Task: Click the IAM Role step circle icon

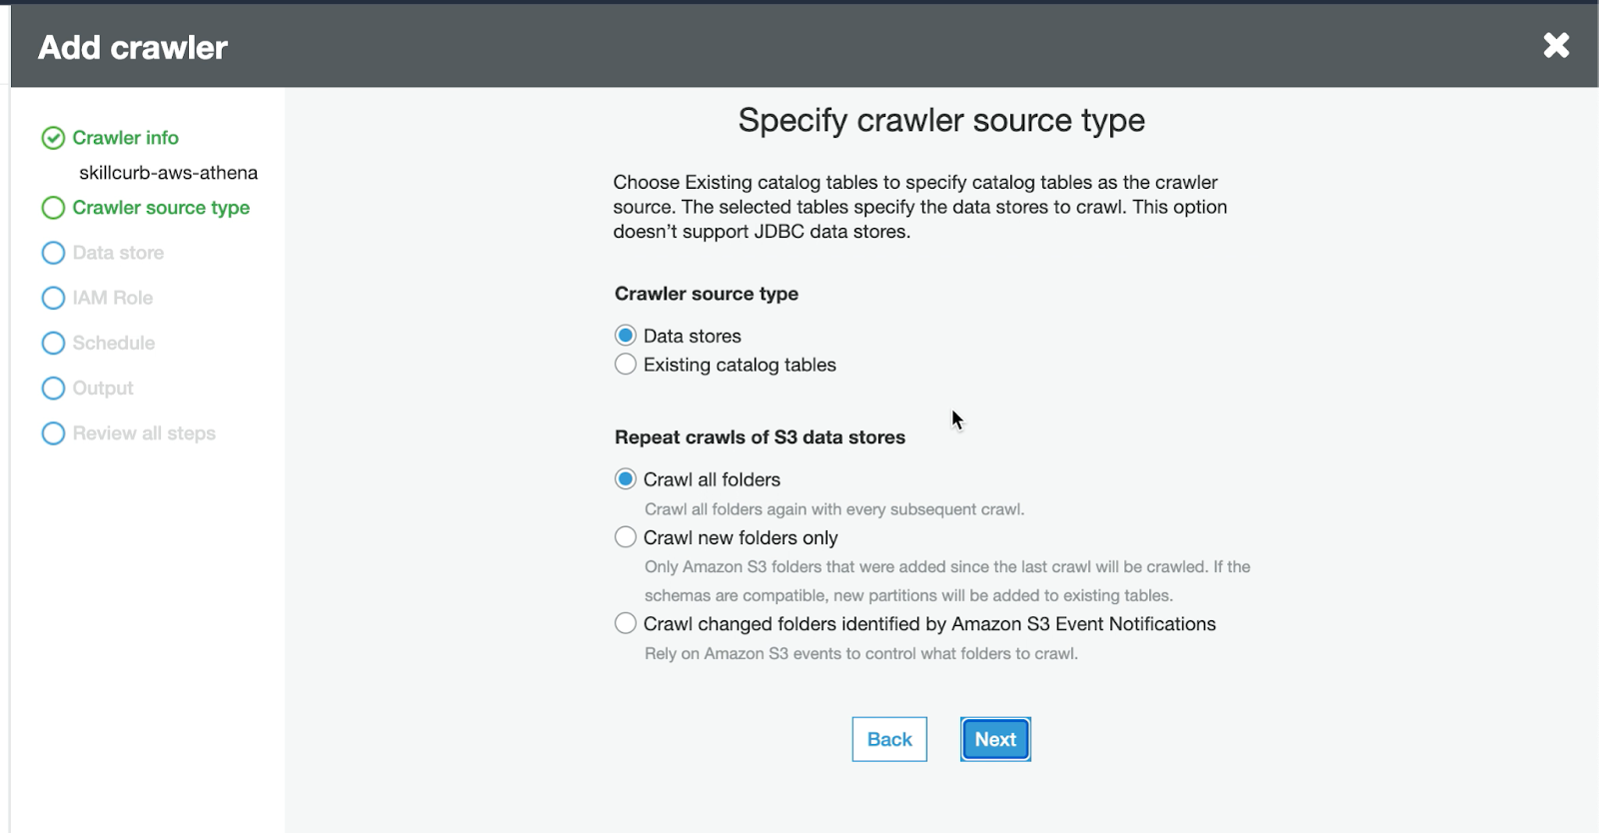Action: (53, 298)
